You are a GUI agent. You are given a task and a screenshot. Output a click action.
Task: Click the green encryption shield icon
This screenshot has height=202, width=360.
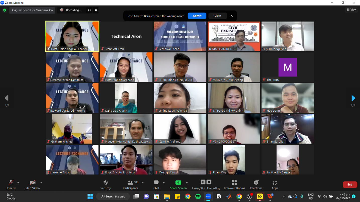5,10
